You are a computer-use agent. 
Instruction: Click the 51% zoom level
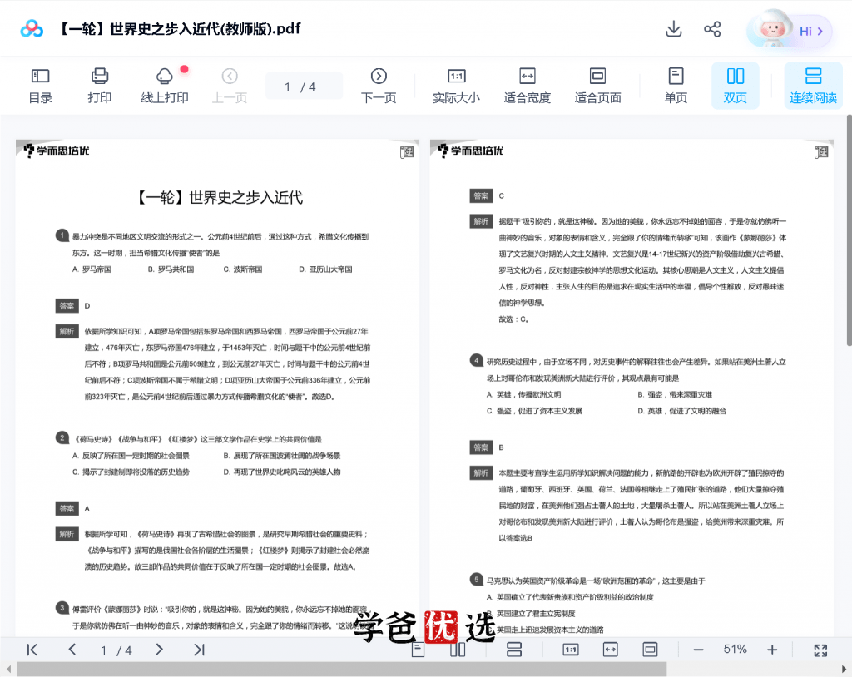click(x=735, y=650)
